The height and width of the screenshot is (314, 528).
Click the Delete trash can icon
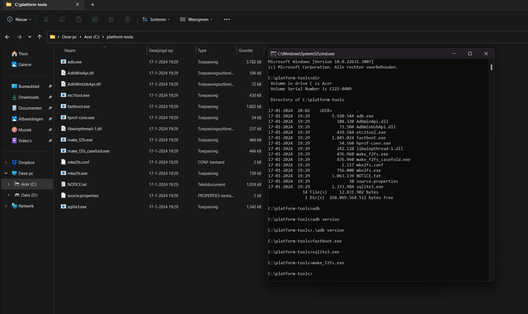[127, 19]
